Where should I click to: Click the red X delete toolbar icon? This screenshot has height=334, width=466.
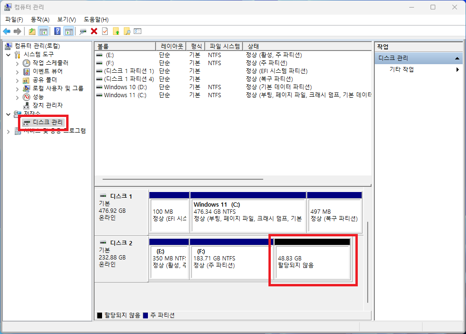[x=95, y=31]
